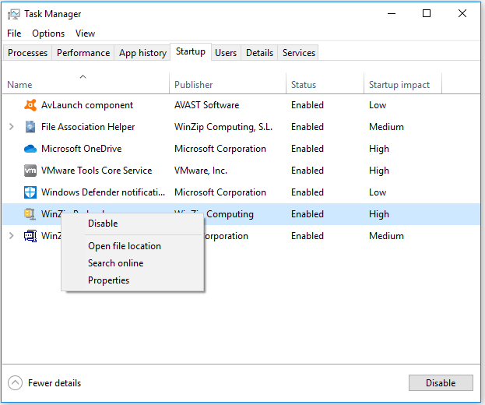Click Low impact in AvLaunch row
This screenshot has width=485, height=405.
[378, 105]
